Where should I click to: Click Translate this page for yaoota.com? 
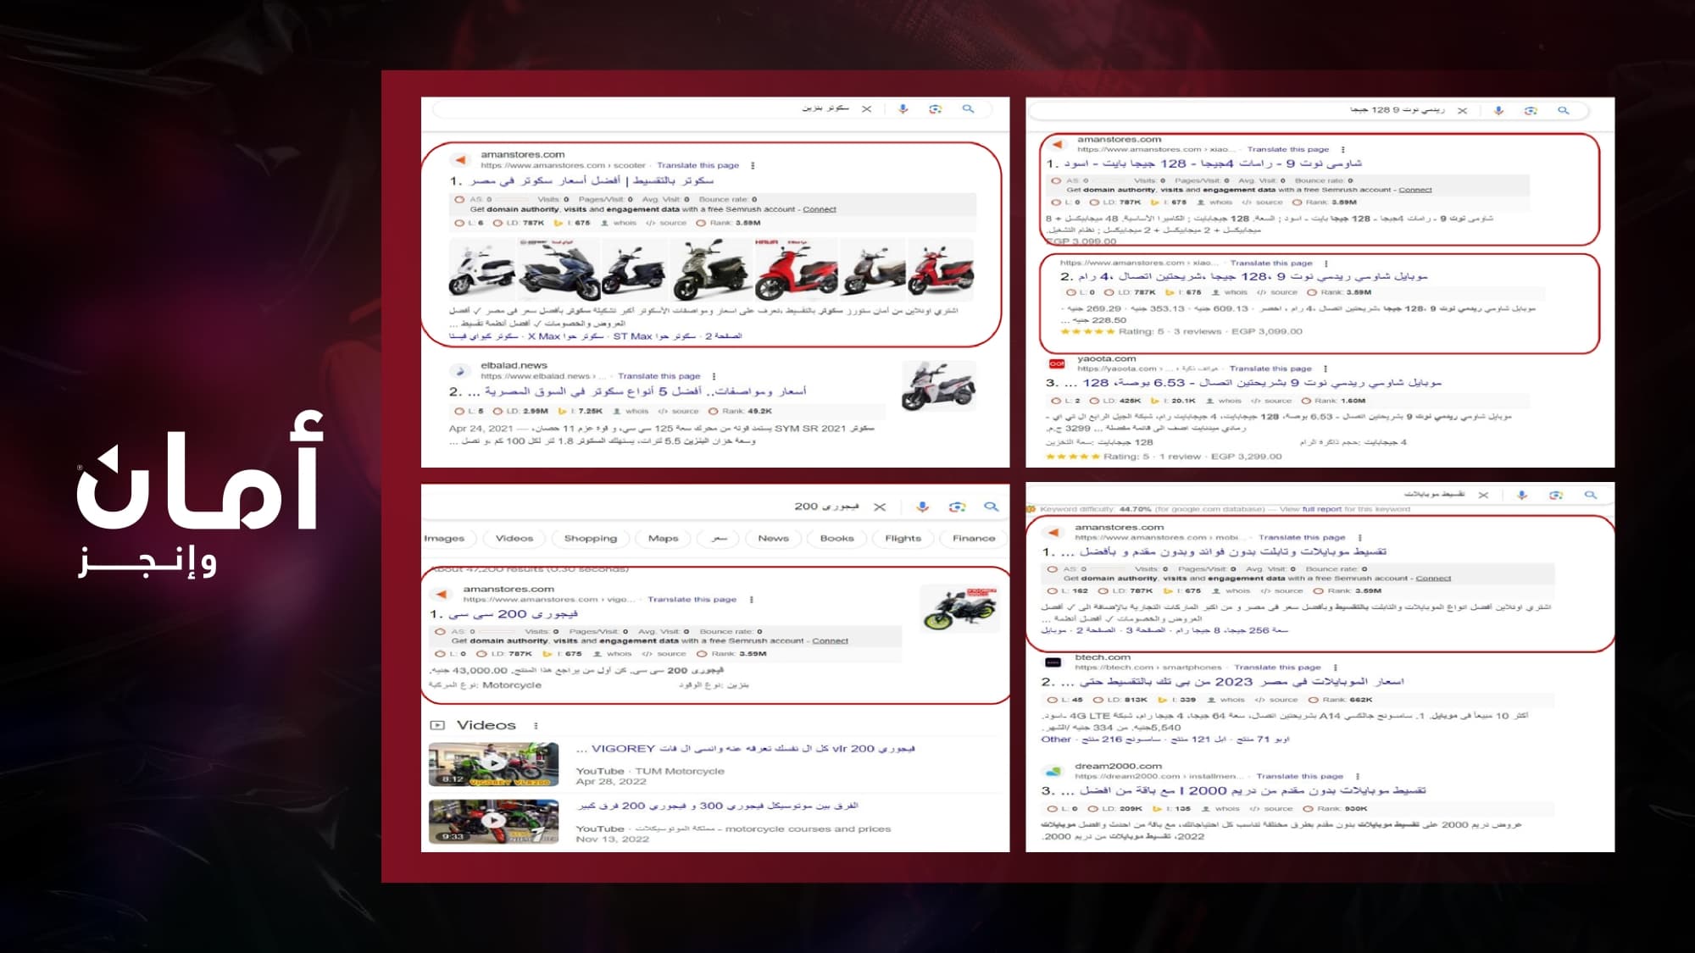tap(1270, 368)
